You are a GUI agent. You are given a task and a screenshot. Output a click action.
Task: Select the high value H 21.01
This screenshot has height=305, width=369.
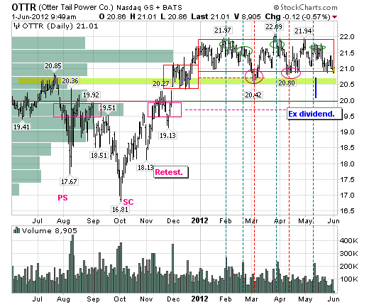point(143,17)
